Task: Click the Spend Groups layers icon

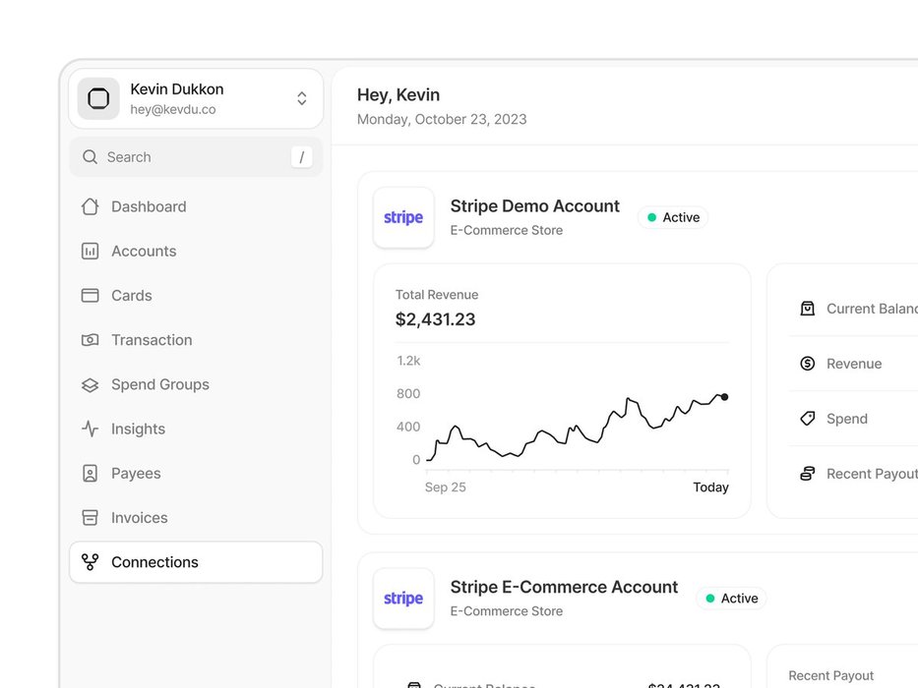Action: pos(90,385)
